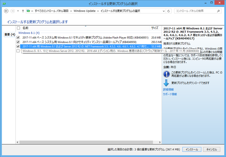Uncheck the KB4048958 monthly rollup update
This screenshot has width=226, height=157.
pyautogui.click(x=18, y=42)
